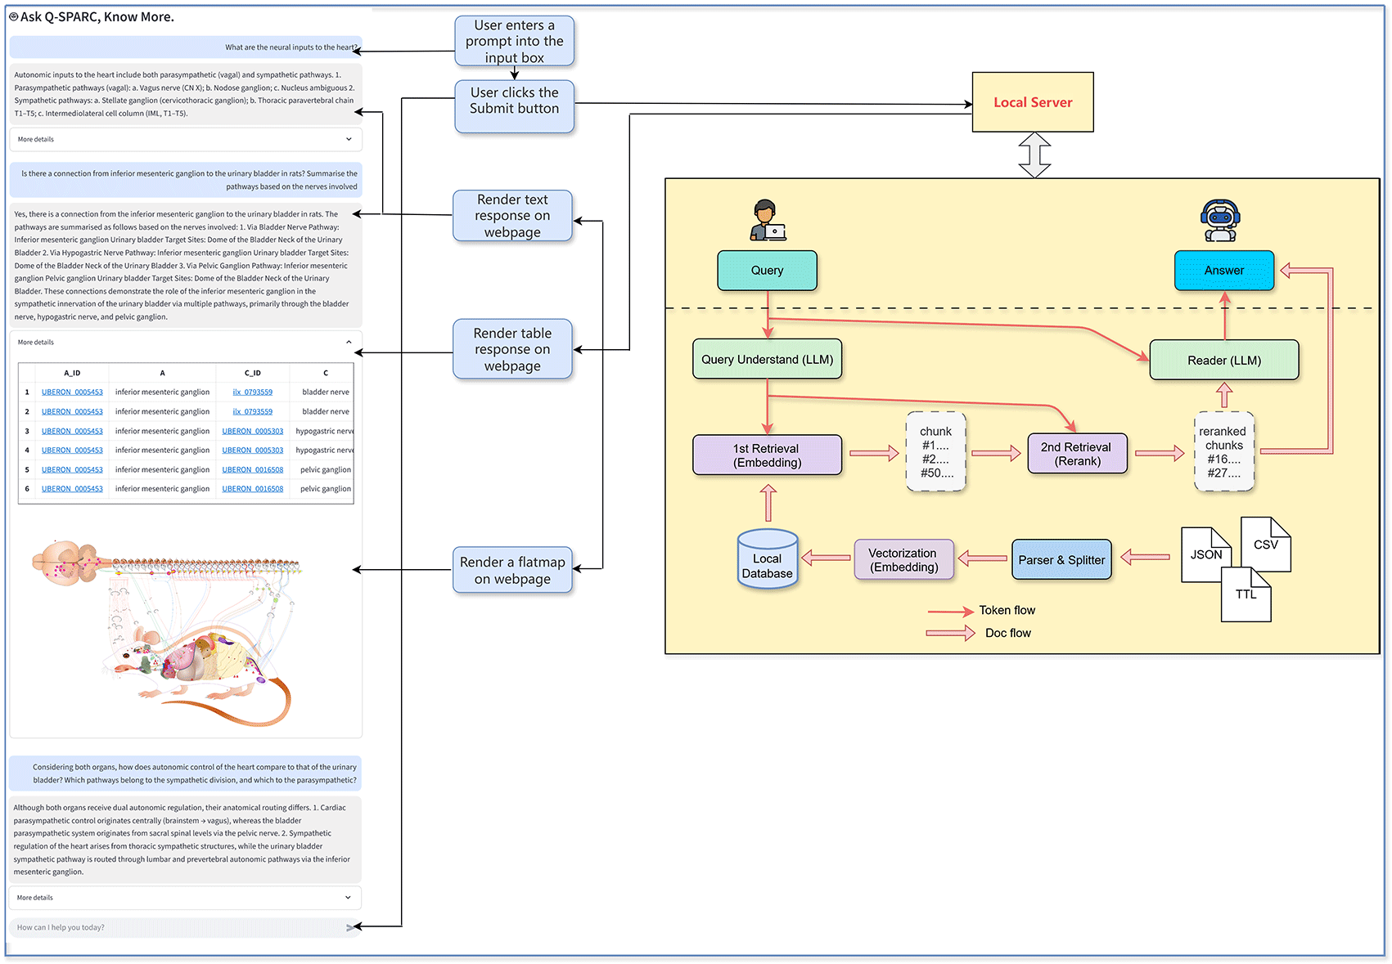Click the reranked chunks box
The image size is (1392, 964).
(x=1224, y=451)
